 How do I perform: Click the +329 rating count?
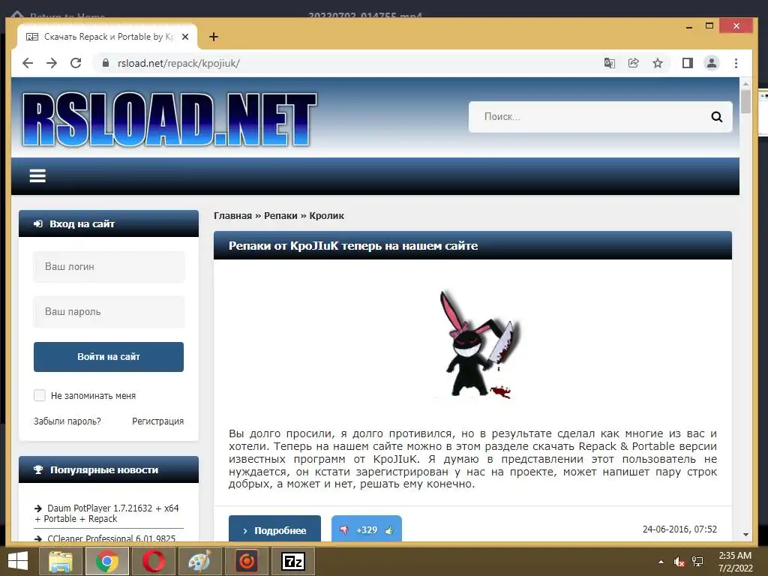(367, 530)
